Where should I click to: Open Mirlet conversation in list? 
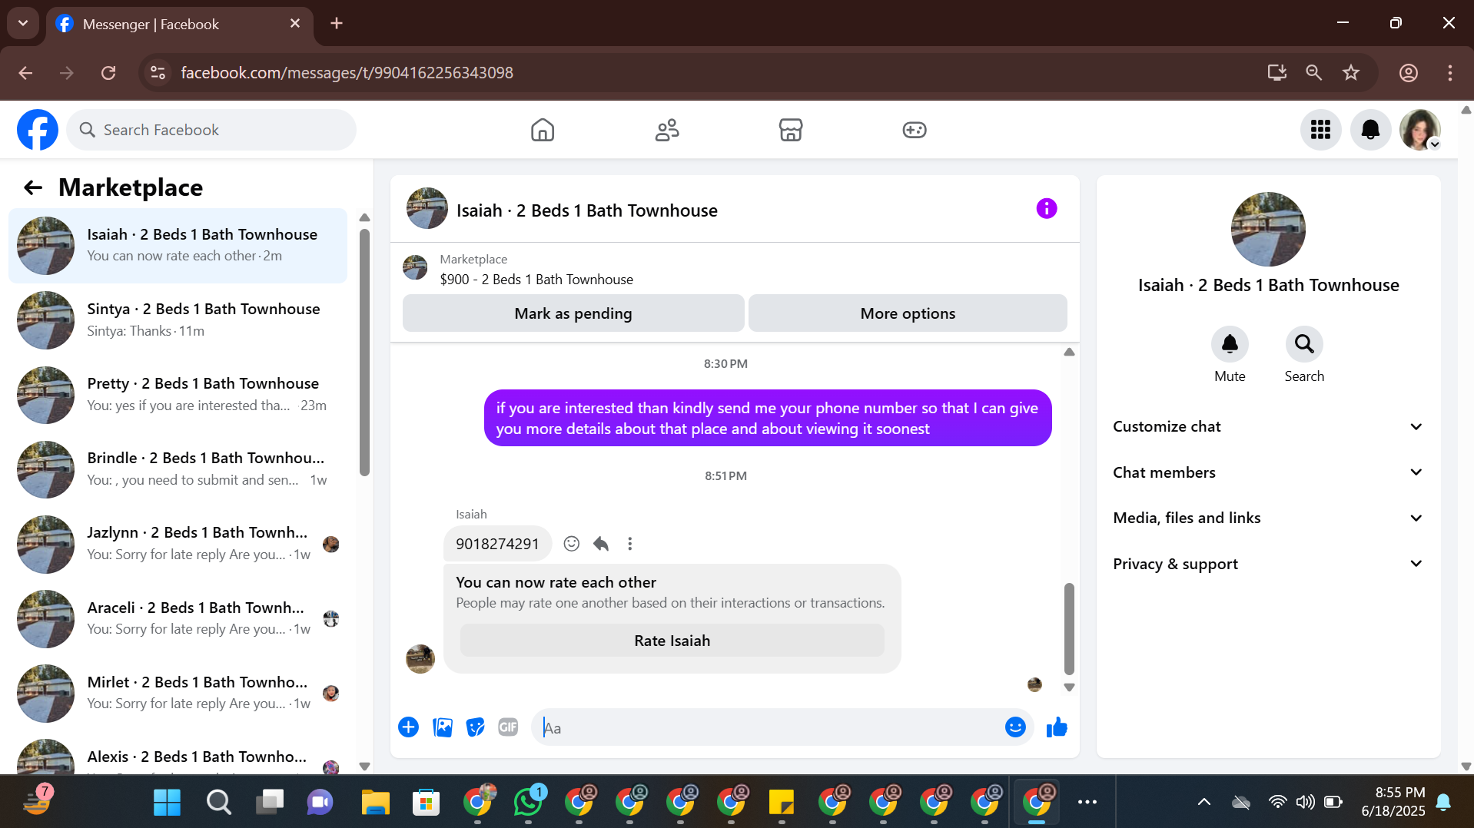click(178, 693)
